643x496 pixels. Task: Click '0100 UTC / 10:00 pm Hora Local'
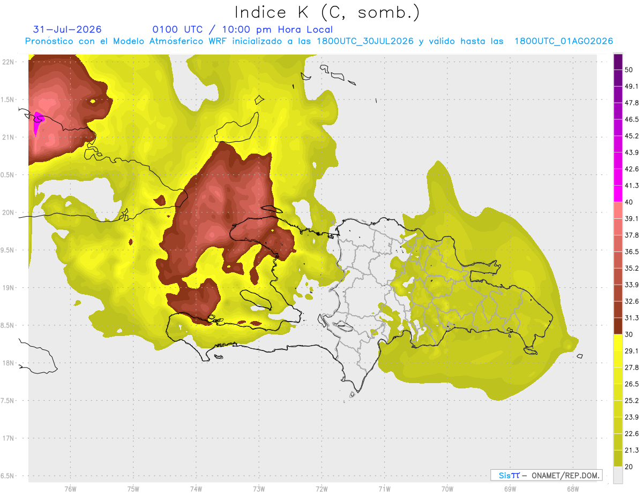242,29
